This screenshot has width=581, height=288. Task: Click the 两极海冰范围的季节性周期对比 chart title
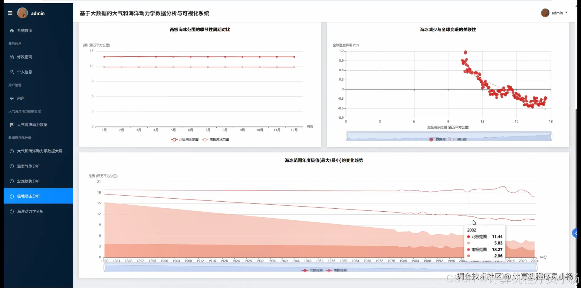click(200, 30)
